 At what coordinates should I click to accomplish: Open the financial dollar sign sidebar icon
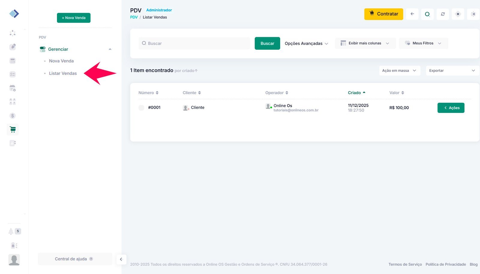[x=13, y=116]
